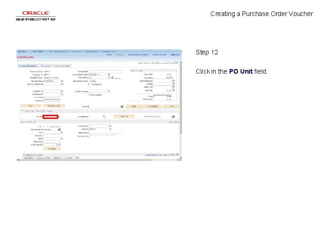
Task: Click the Add to Favorites link
Action: click(x=159, y=54)
